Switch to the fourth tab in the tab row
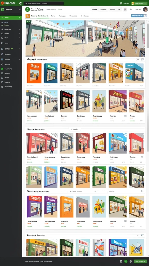Viewport: 149px width, 266px height. coord(62,16)
